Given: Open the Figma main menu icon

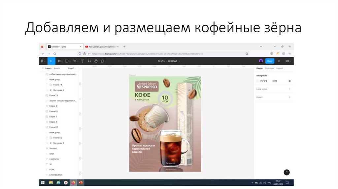Looking at the screenshot, I should coord(42,61).
